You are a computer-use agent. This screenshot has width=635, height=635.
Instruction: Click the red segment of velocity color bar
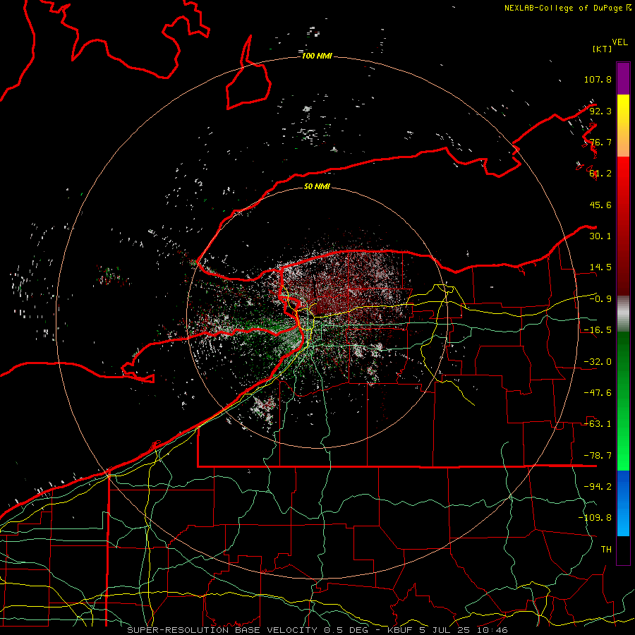[623, 226]
